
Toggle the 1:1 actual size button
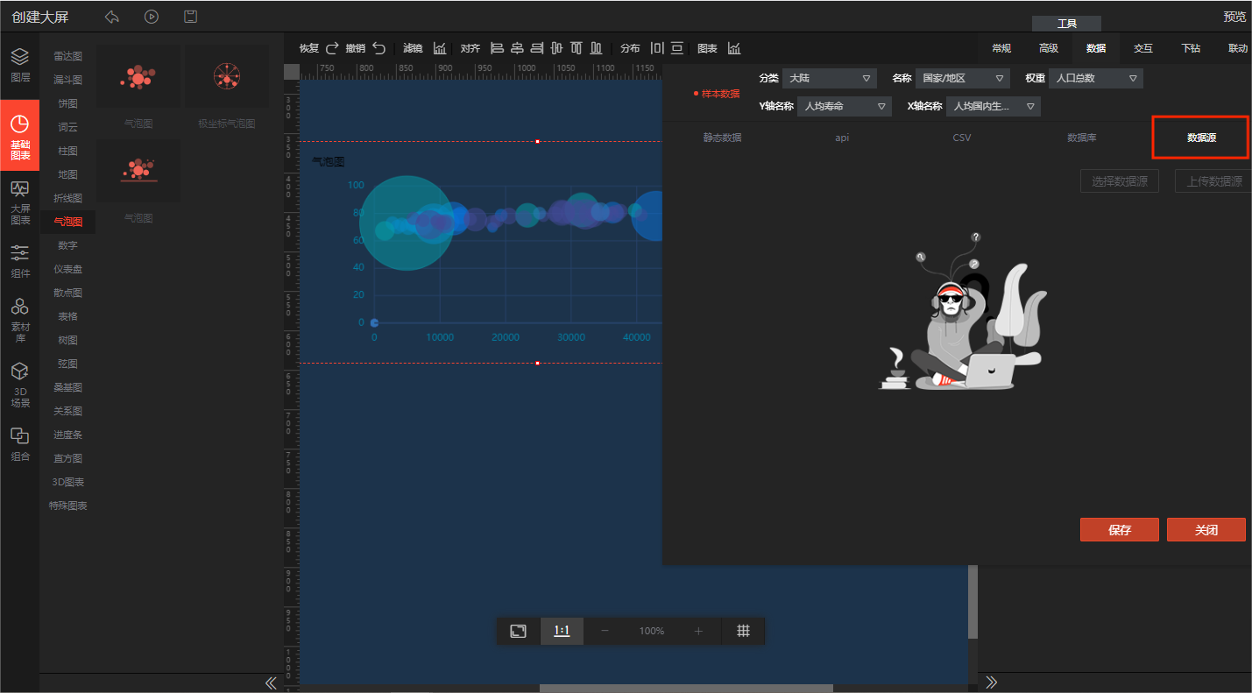(562, 631)
